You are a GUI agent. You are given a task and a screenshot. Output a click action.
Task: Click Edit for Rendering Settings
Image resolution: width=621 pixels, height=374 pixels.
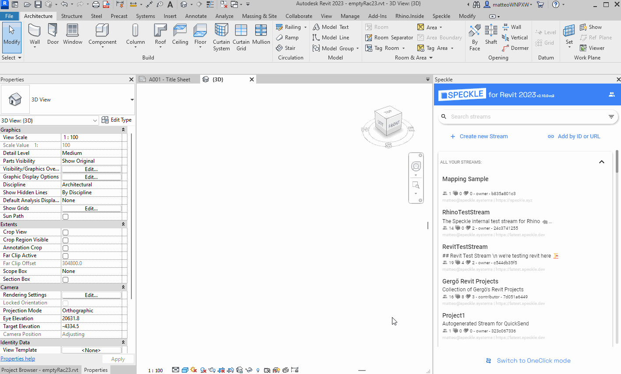[x=91, y=295]
